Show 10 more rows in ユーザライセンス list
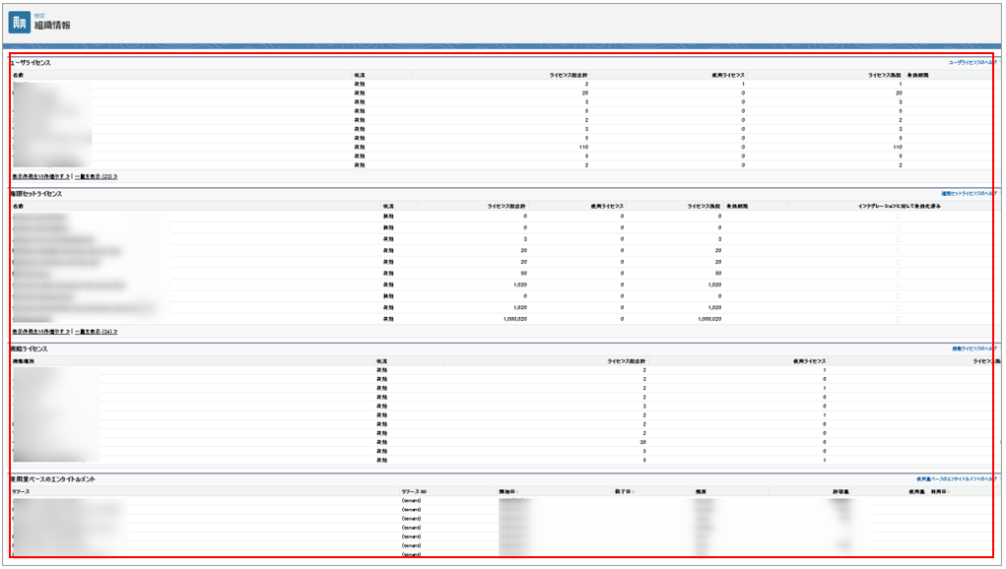 [x=40, y=176]
